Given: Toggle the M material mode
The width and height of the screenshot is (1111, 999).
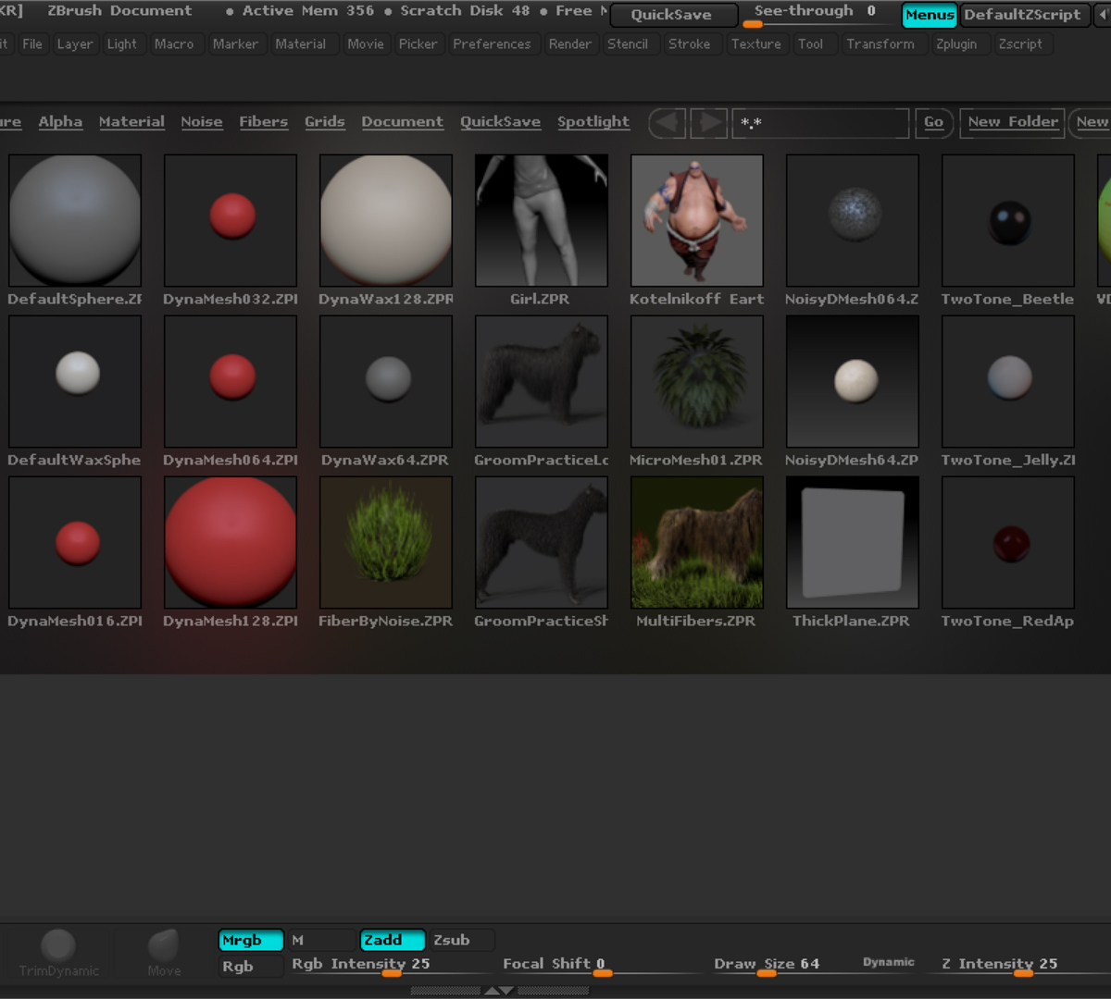Looking at the screenshot, I should 321,940.
